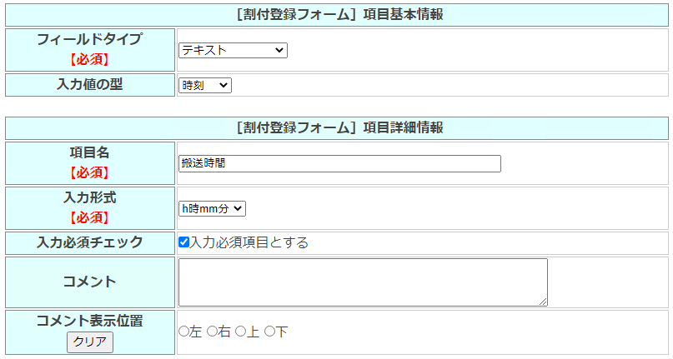Pick the 下 comment position radio button
This screenshot has width=673, height=359.
(x=269, y=332)
